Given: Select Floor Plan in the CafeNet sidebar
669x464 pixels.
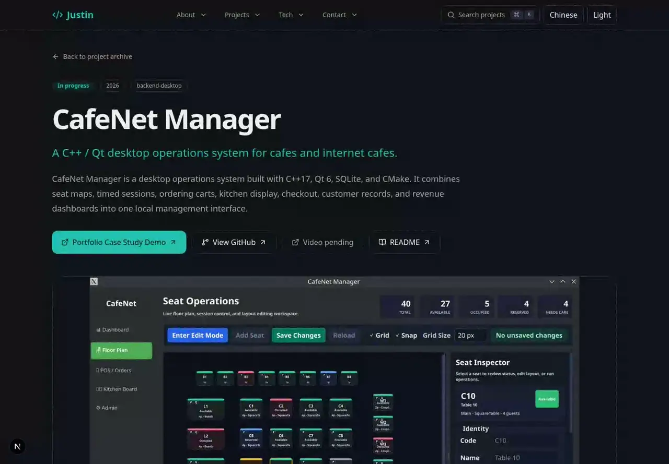Looking at the screenshot, I should (121, 350).
